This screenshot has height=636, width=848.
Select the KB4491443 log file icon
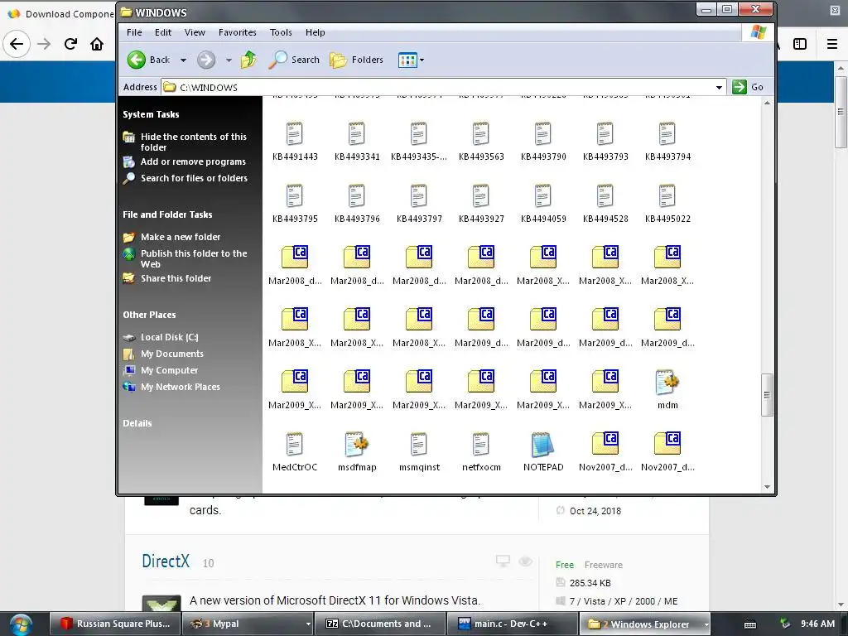click(295, 134)
